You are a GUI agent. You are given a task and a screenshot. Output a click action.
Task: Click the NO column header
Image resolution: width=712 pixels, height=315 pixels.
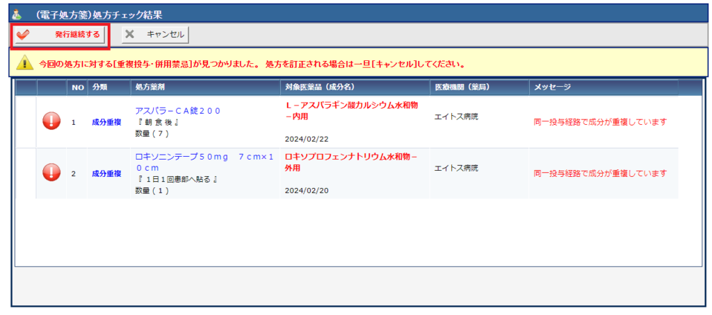coord(78,87)
